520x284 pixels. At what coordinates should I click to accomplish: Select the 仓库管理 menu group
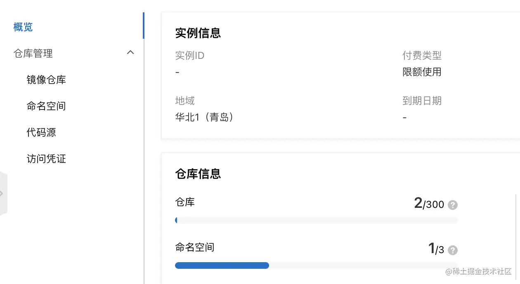click(x=33, y=54)
